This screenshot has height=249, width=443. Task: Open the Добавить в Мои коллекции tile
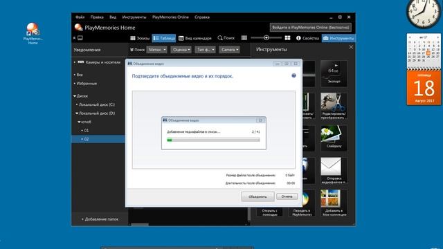(x=334, y=203)
